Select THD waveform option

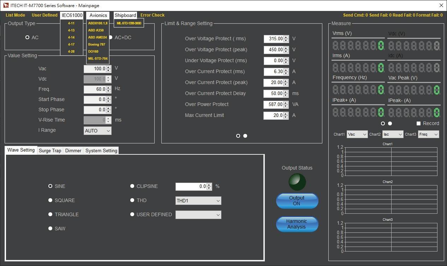[132, 200]
